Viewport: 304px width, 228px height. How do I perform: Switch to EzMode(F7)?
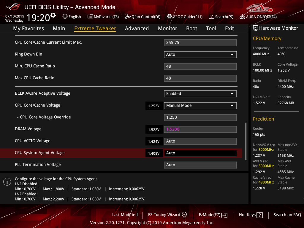(x=213, y=215)
